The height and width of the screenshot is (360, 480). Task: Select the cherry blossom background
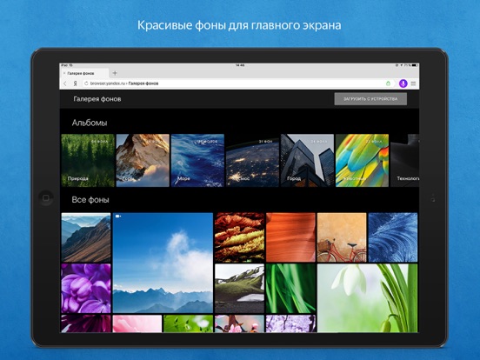click(239, 323)
